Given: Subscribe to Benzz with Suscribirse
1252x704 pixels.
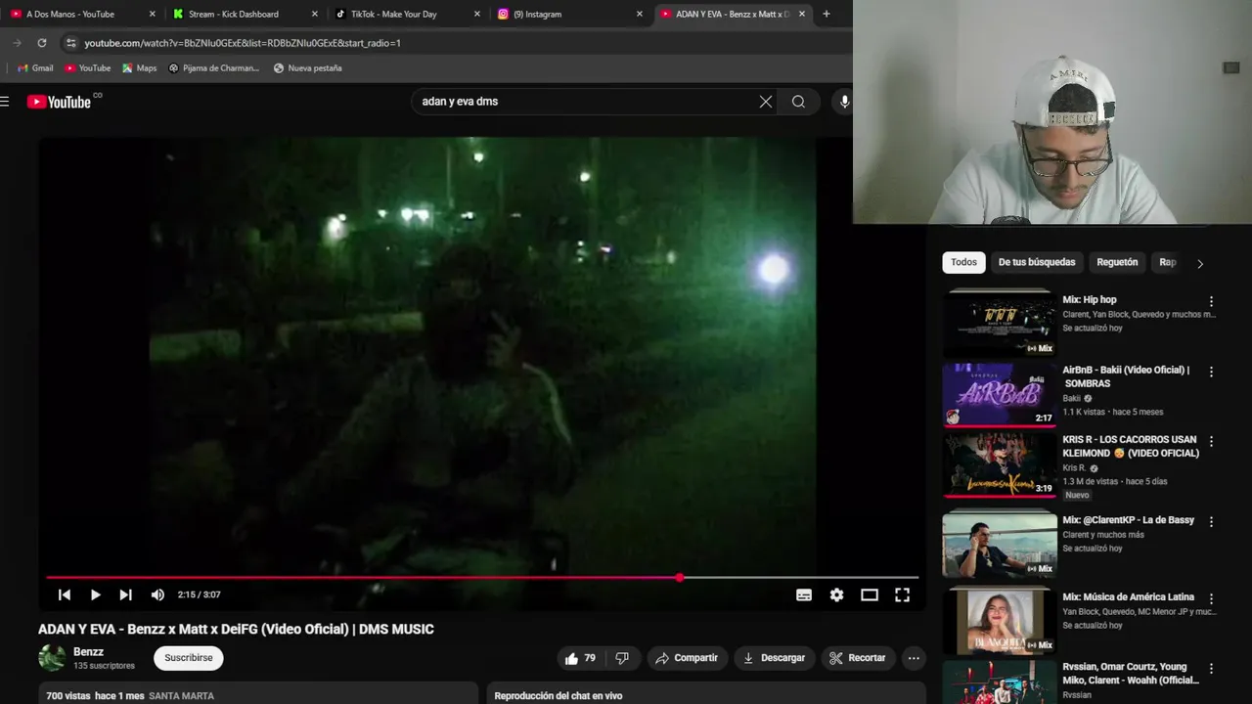Looking at the screenshot, I should (189, 658).
